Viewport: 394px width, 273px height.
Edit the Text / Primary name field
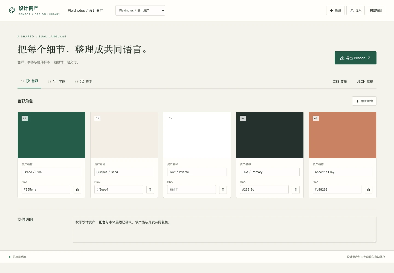pyautogui.click(x=270, y=172)
